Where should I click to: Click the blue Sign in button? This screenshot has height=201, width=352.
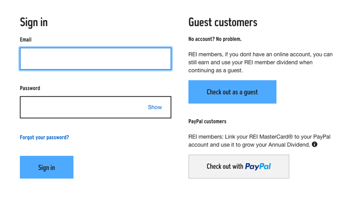pos(47,167)
